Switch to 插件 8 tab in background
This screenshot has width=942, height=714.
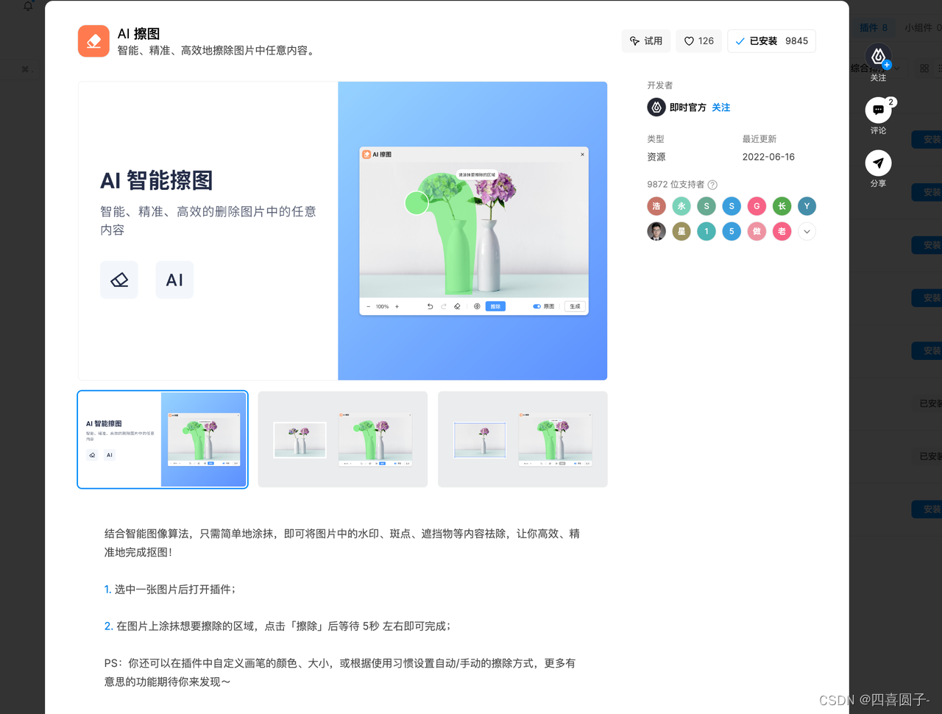pyautogui.click(x=874, y=27)
